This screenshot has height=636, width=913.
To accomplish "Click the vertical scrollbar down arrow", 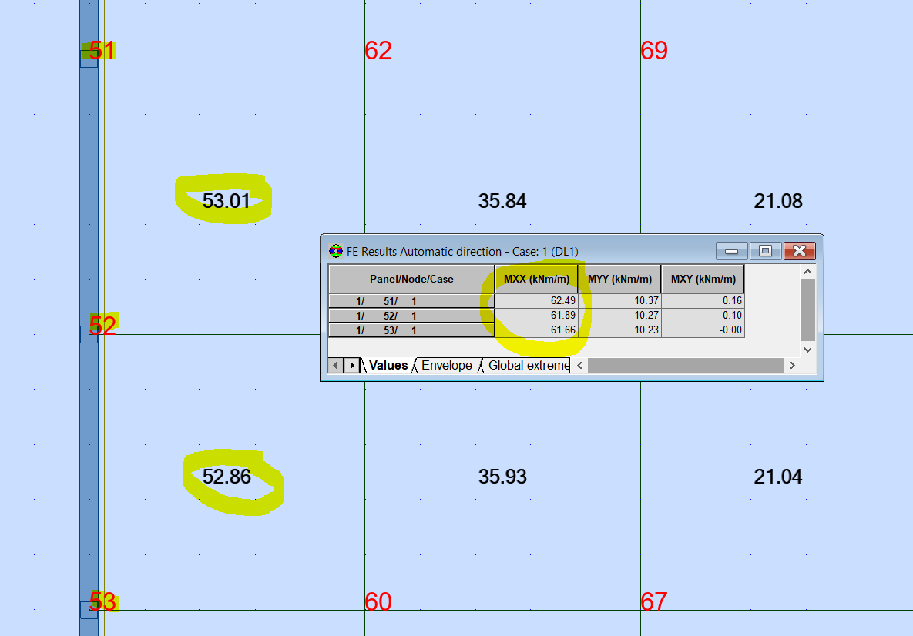I will (807, 349).
